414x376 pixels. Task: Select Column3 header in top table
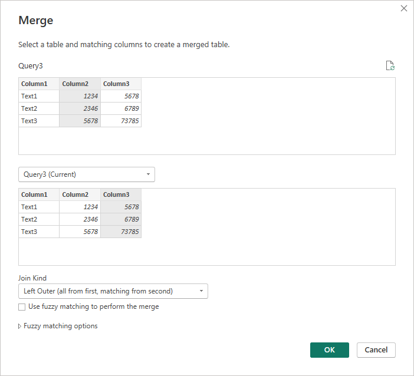[121, 84]
